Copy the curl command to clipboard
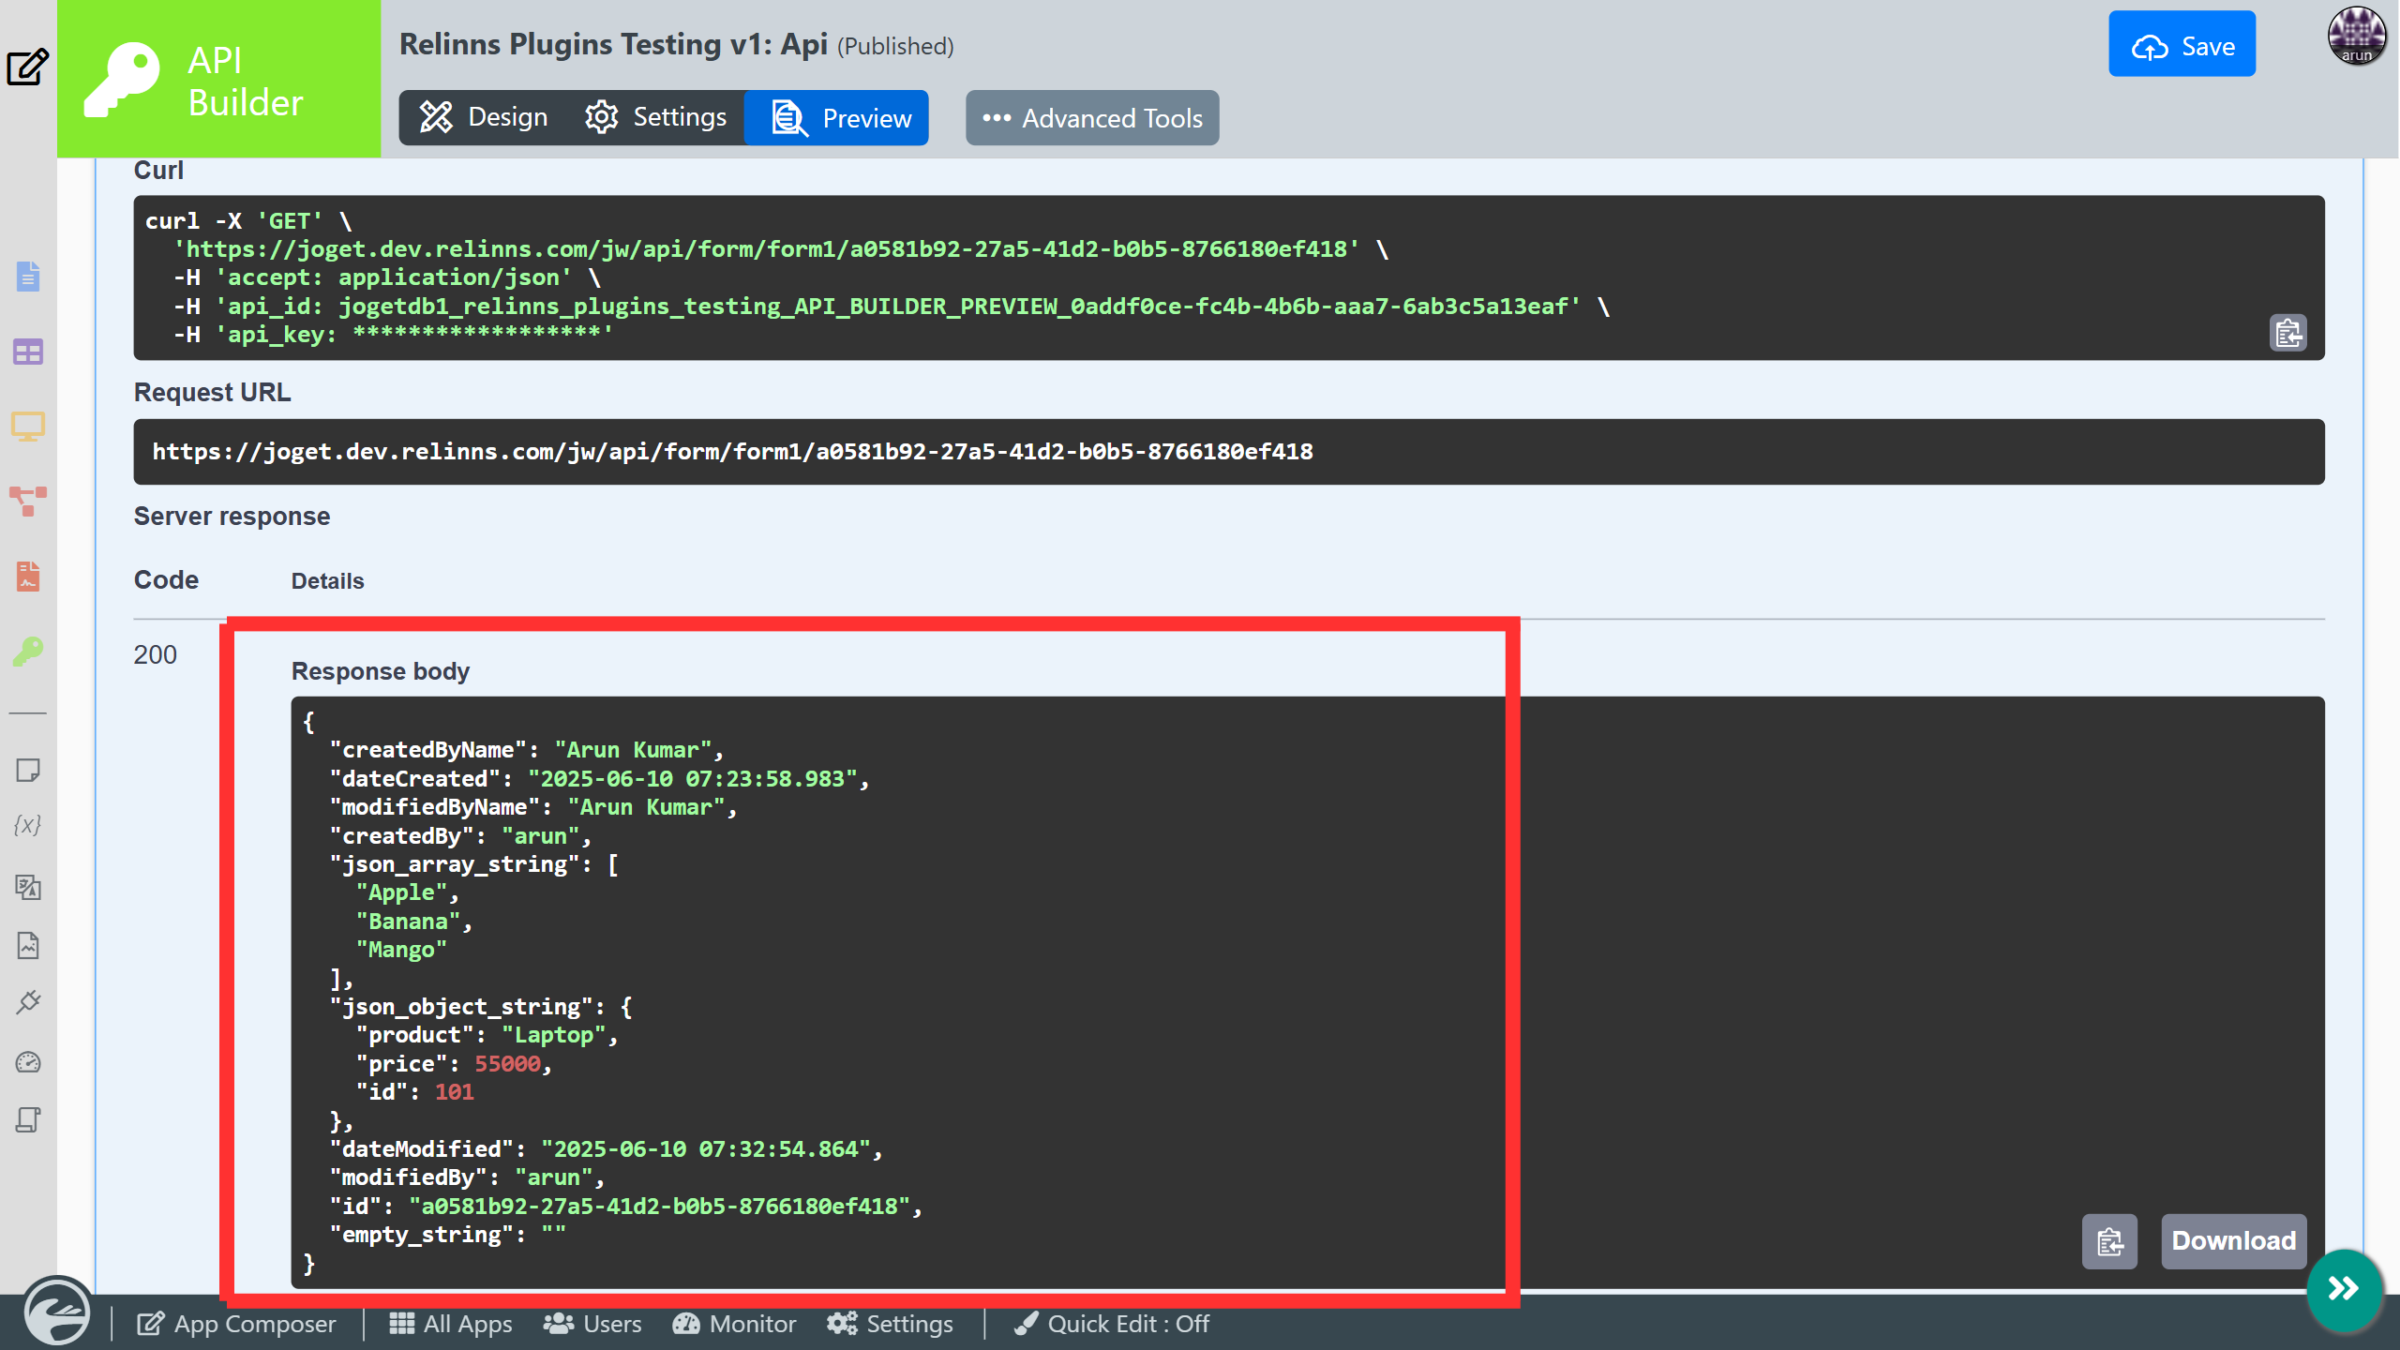The height and width of the screenshot is (1350, 2400). pyautogui.click(x=2287, y=333)
